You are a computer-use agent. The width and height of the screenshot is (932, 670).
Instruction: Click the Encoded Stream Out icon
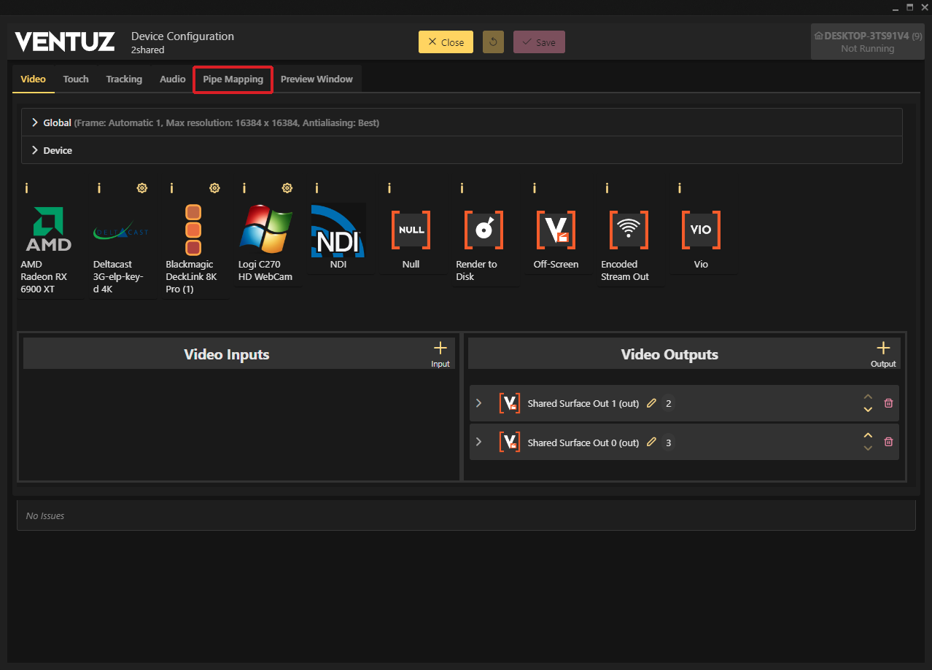click(629, 230)
